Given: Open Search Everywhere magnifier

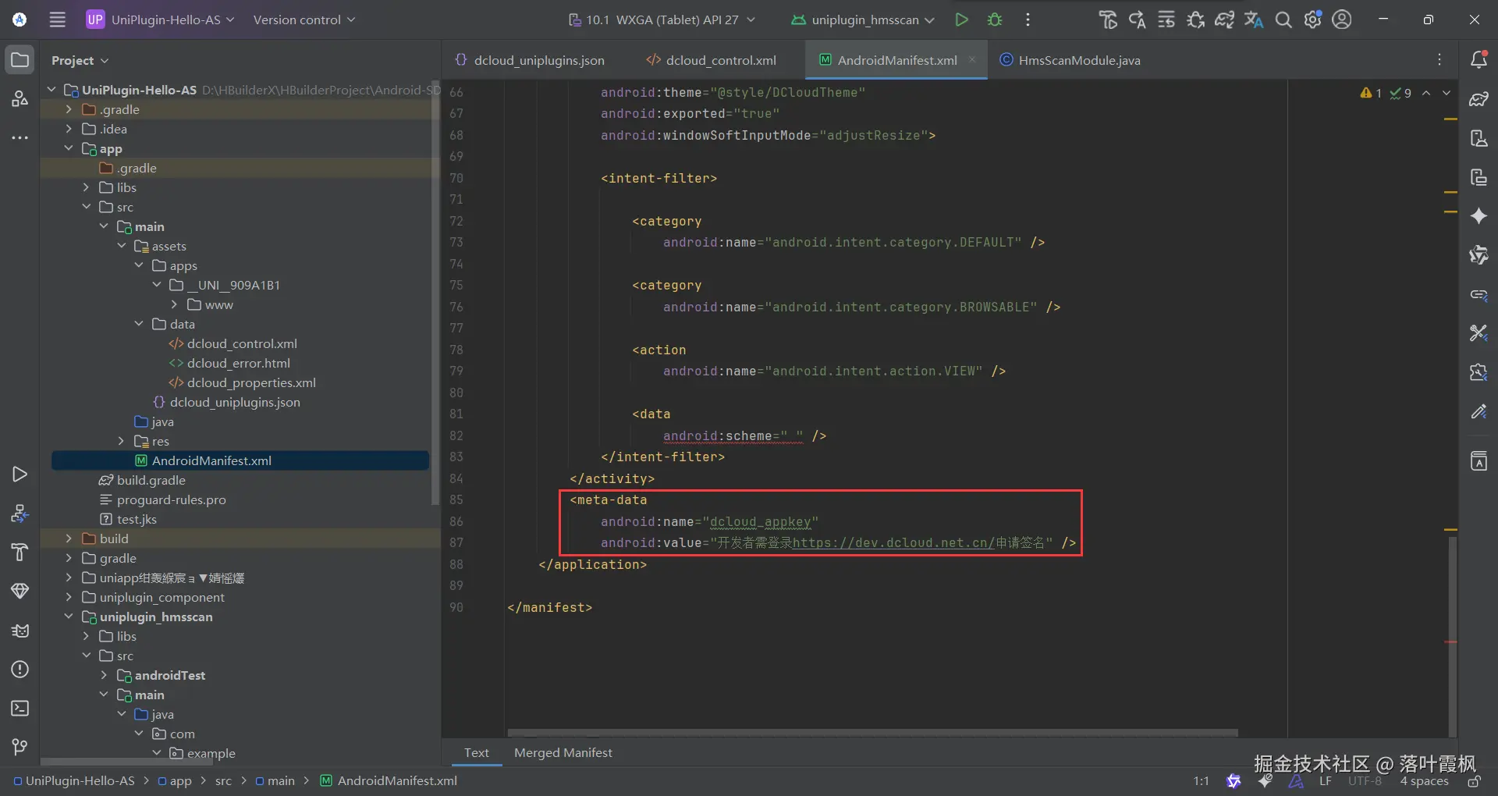Looking at the screenshot, I should coord(1283,20).
